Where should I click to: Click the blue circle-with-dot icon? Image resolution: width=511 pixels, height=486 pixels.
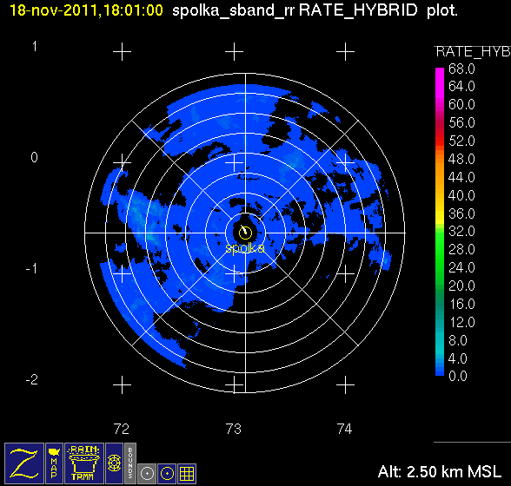(x=167, y=474)
